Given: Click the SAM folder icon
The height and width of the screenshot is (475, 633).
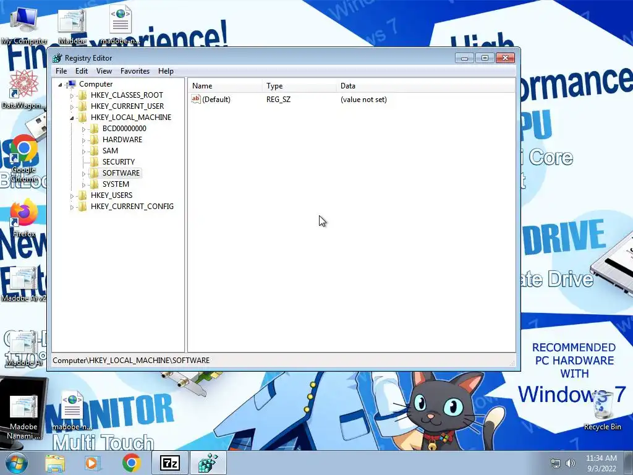Looking at the screenshot, I should click(94, 151).
